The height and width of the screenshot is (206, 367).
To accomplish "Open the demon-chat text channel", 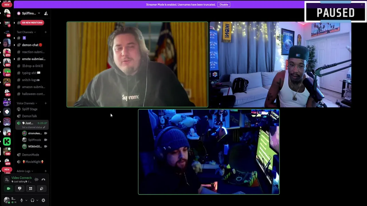I will coord(32,45).
